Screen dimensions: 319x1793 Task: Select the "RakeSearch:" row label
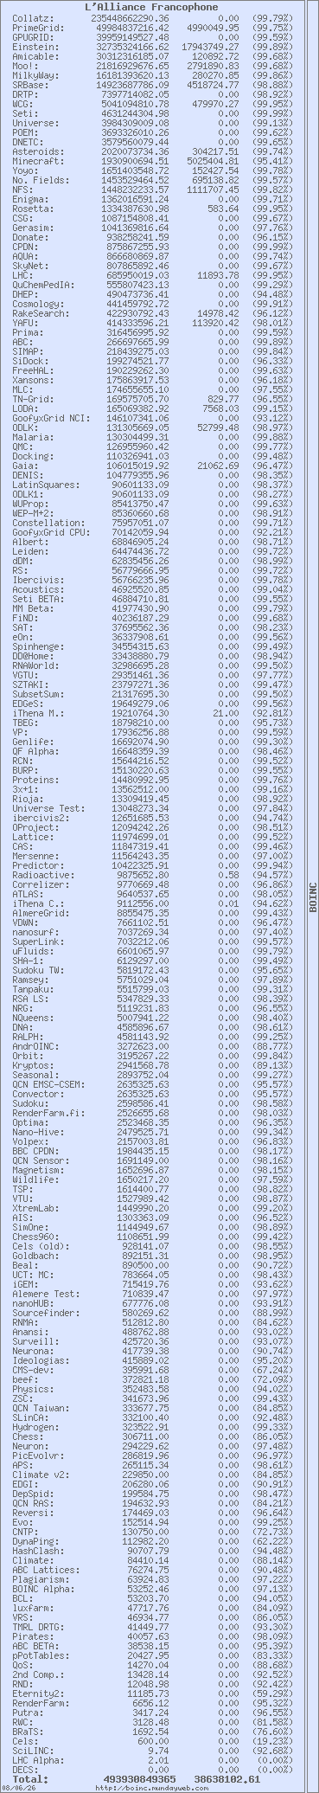click(41, 313)
